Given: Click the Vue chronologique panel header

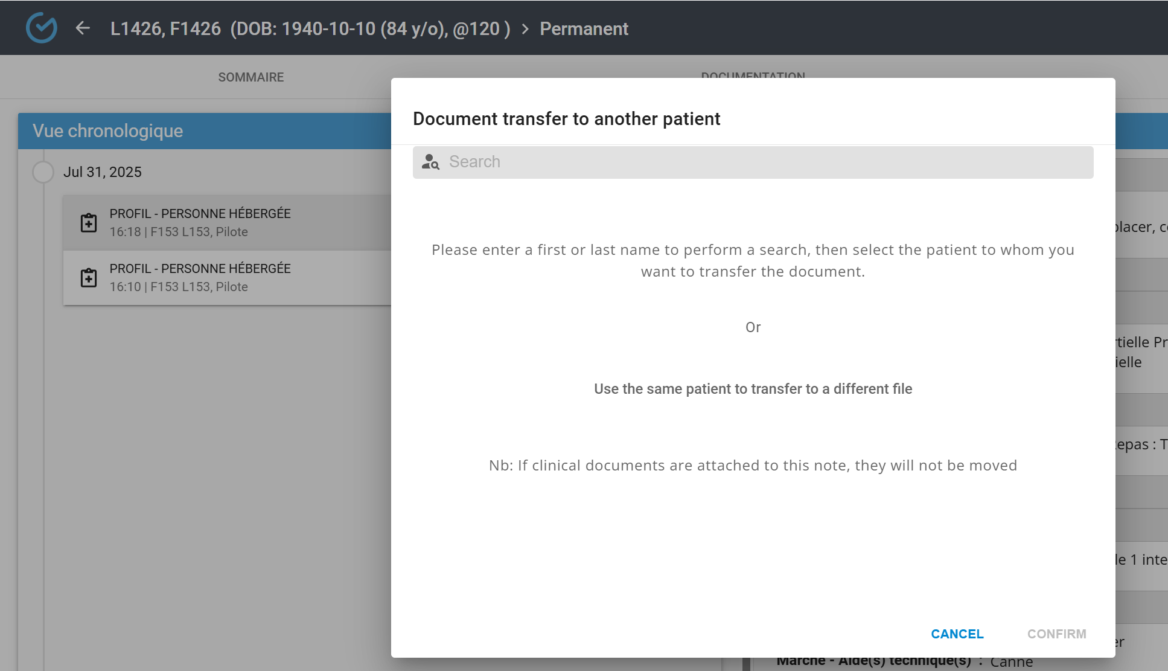Looking at the screenshot, I should coord(205,131).
